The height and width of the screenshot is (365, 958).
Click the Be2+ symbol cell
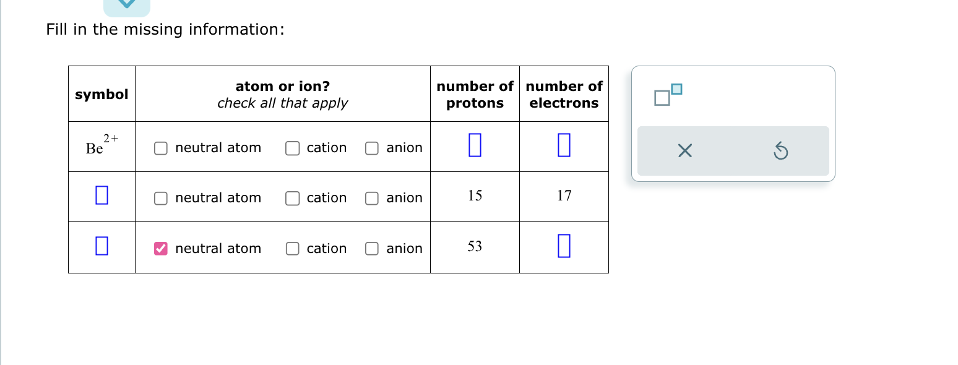coord(101,145)
